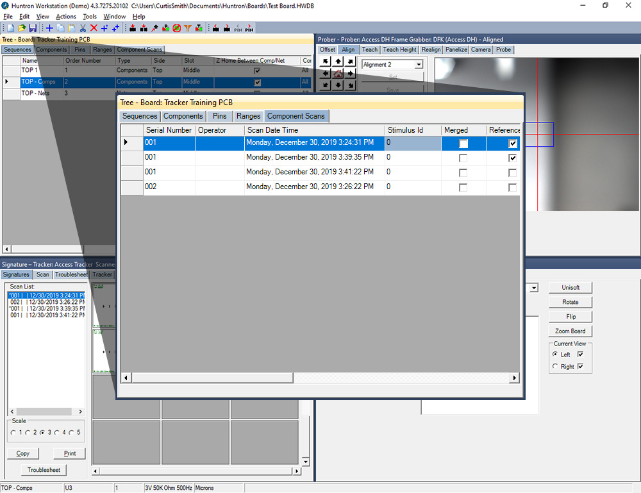The image size is (641, 493).
Task: Apply the filter funnel toolbar icon
Action: point(188,28)
